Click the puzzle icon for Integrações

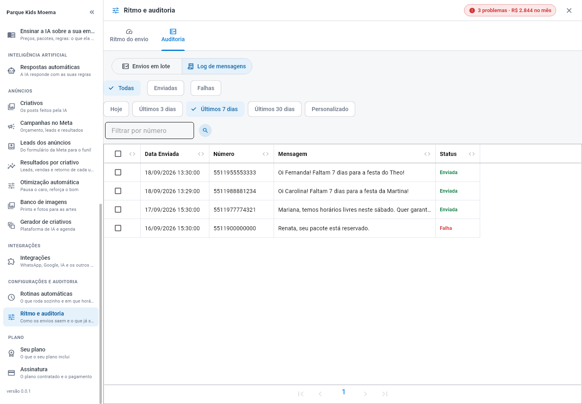11,261
